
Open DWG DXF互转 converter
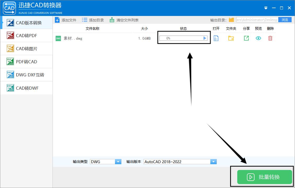(26, 75)
